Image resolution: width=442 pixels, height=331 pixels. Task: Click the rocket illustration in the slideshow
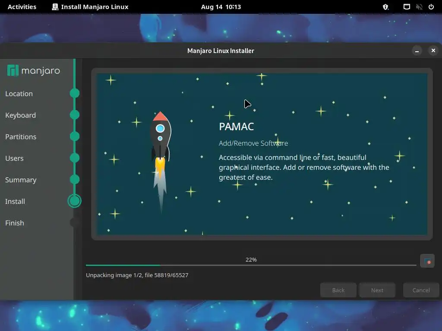click(161, 162)
